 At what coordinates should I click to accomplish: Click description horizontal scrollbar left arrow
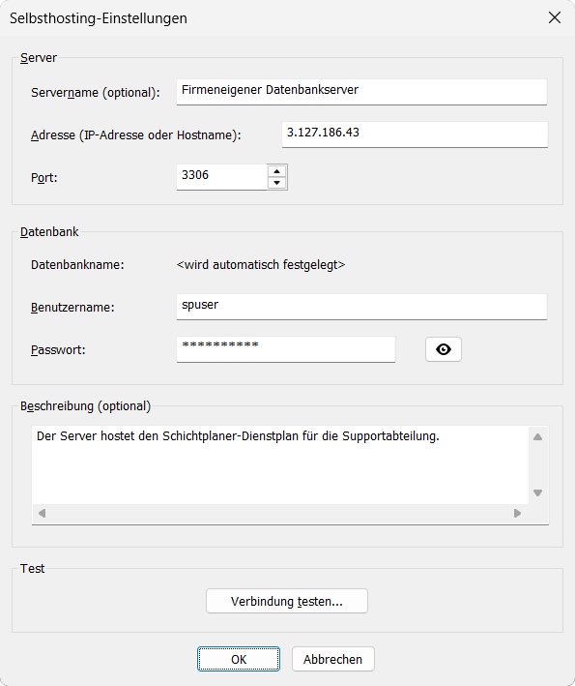click(x=42, y=513)
